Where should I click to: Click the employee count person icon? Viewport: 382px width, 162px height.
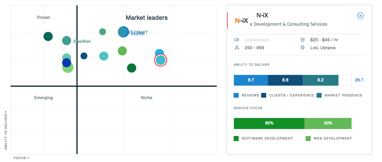(x=237, y=48)
